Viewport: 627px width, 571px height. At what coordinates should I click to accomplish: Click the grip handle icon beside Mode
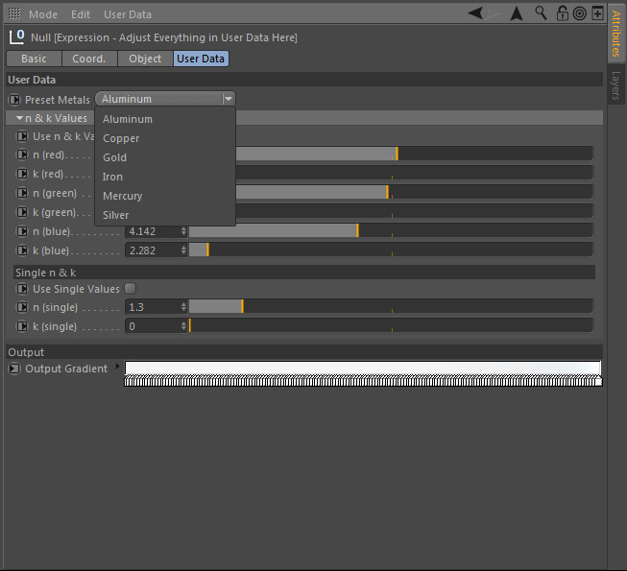[x=14, y=14]
